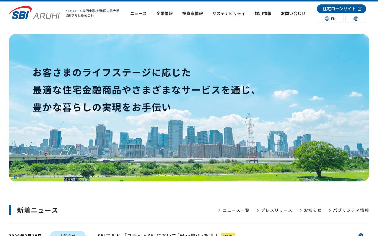Click the printer icon to print the page
This screenshot has width=378, height=236.
tap(356, 18)
